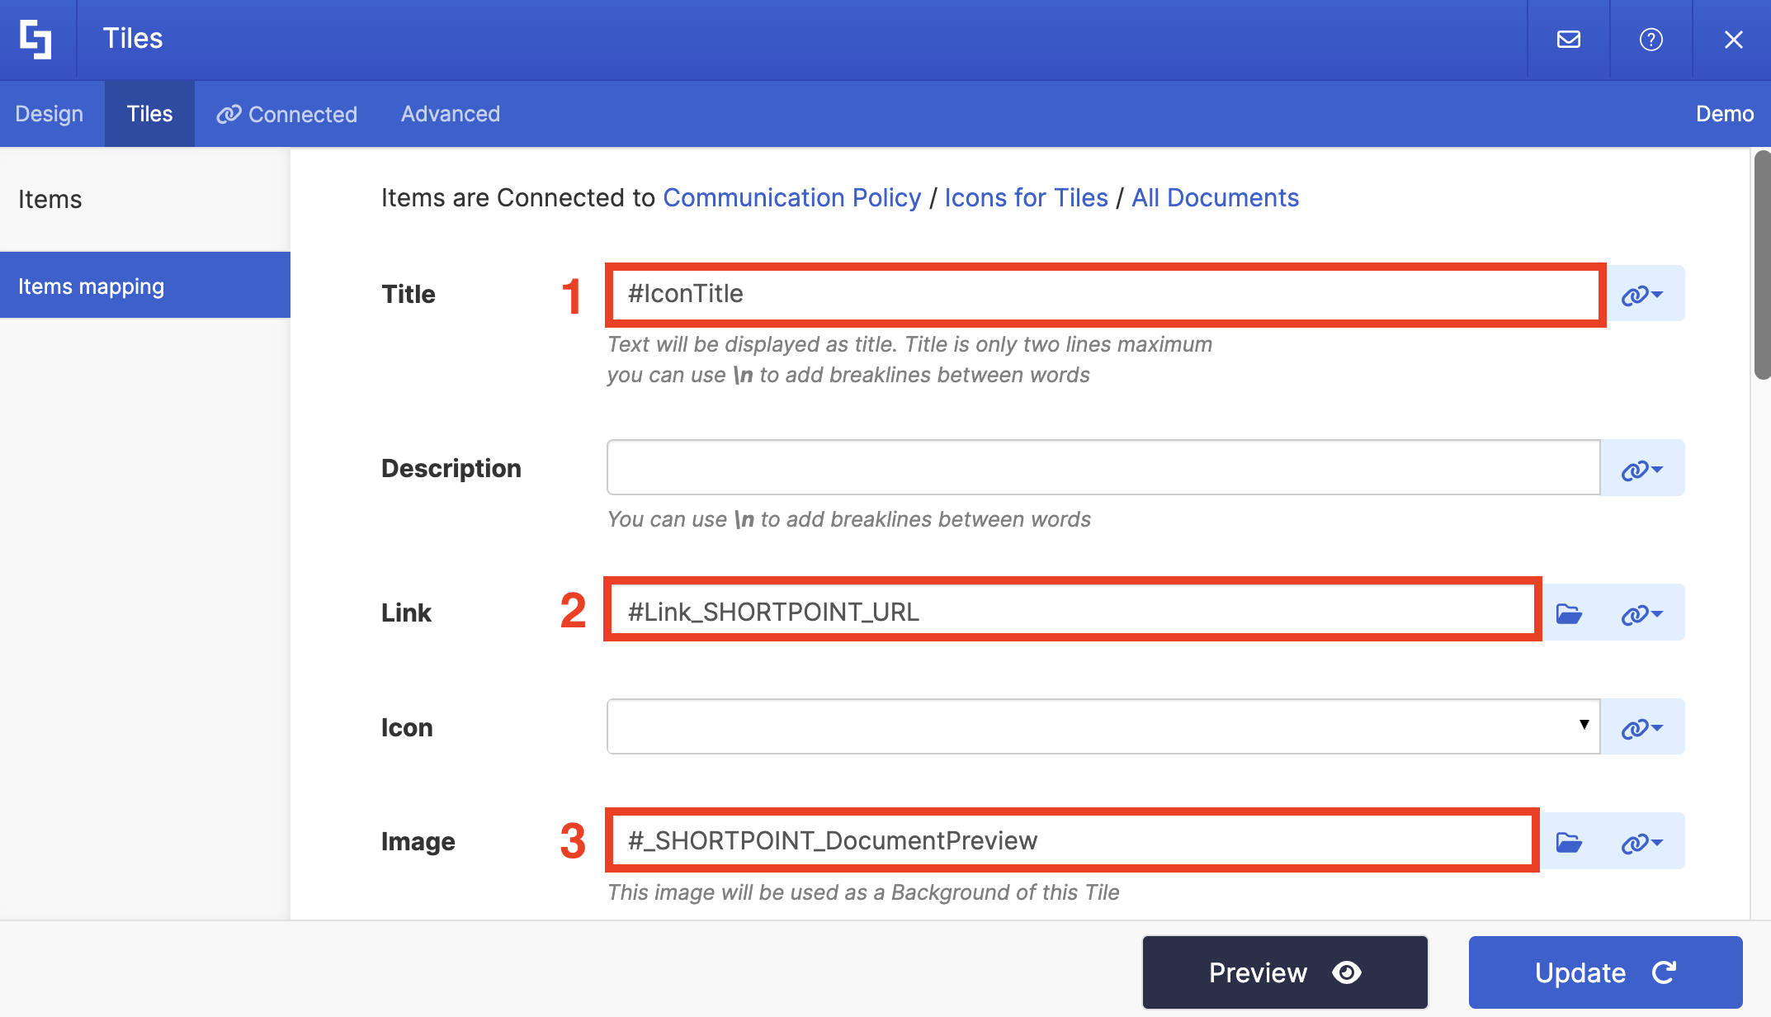Expand the Icon select dropdown

point(1103,726)
